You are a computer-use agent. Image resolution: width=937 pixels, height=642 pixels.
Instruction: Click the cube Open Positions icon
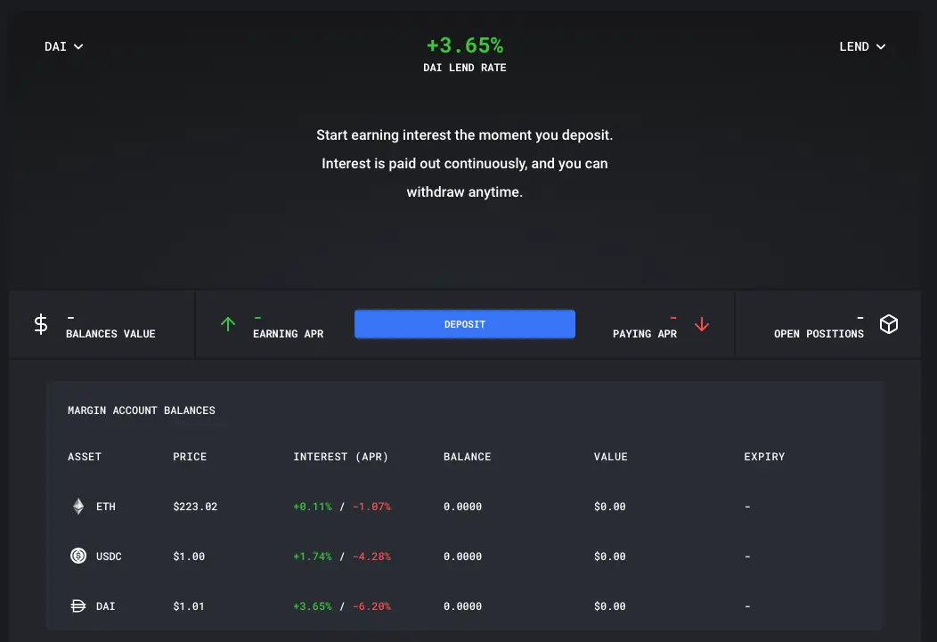(x=889, y=324)
